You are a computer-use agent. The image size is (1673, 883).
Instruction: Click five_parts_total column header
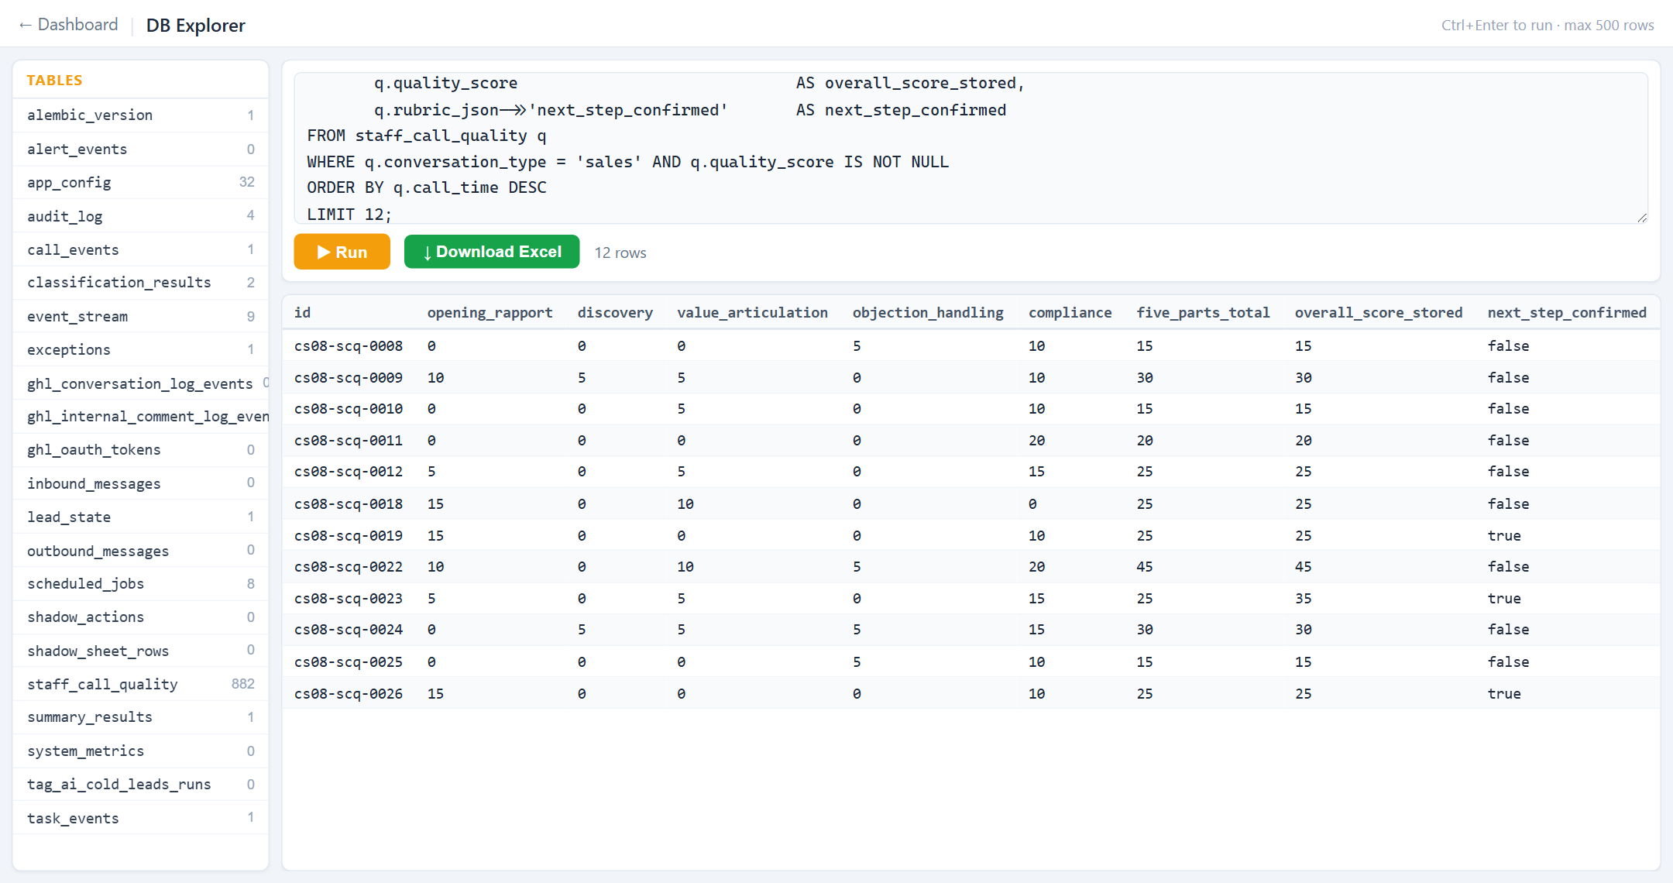(x=1203, y=312)
